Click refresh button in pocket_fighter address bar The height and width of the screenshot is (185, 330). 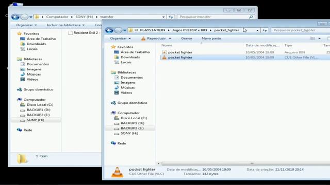coord(265,30)
